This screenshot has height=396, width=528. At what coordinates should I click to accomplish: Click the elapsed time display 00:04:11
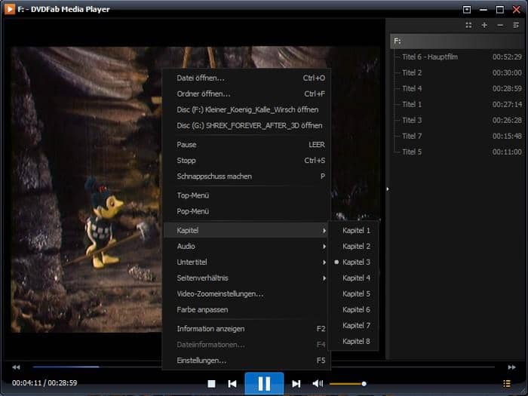coord(26,383)
